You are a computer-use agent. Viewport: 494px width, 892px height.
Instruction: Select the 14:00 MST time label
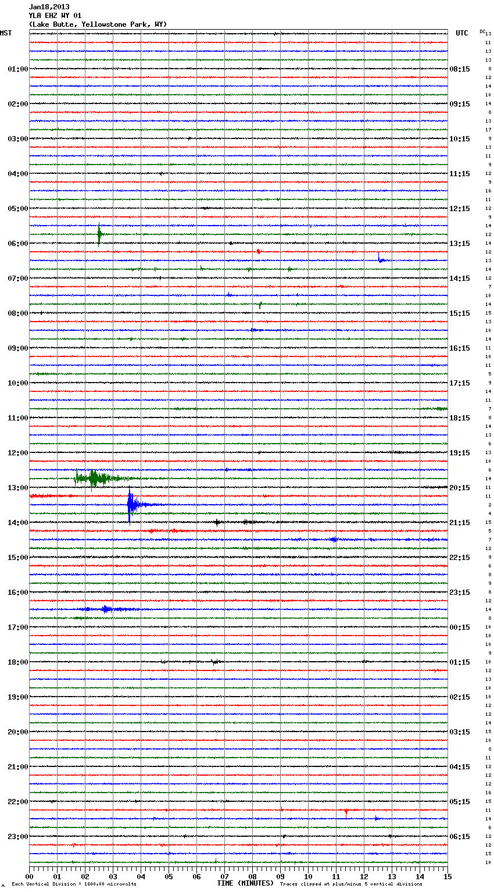coord(18,523)
